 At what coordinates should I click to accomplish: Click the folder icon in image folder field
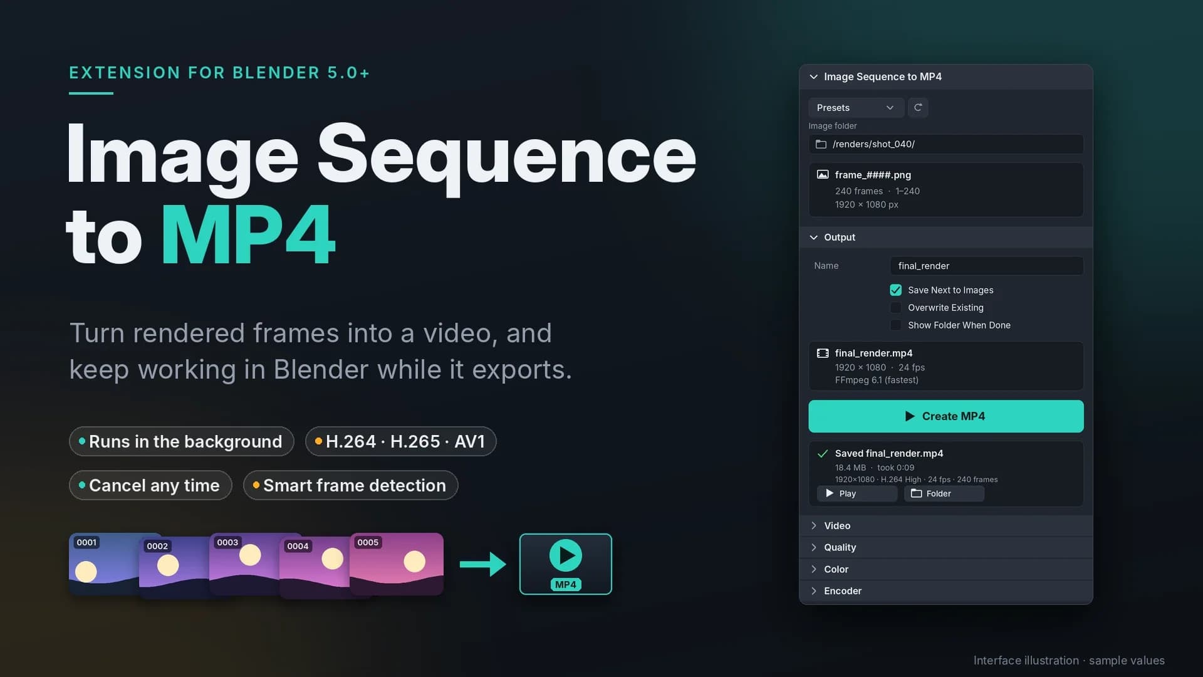[821, 144]
